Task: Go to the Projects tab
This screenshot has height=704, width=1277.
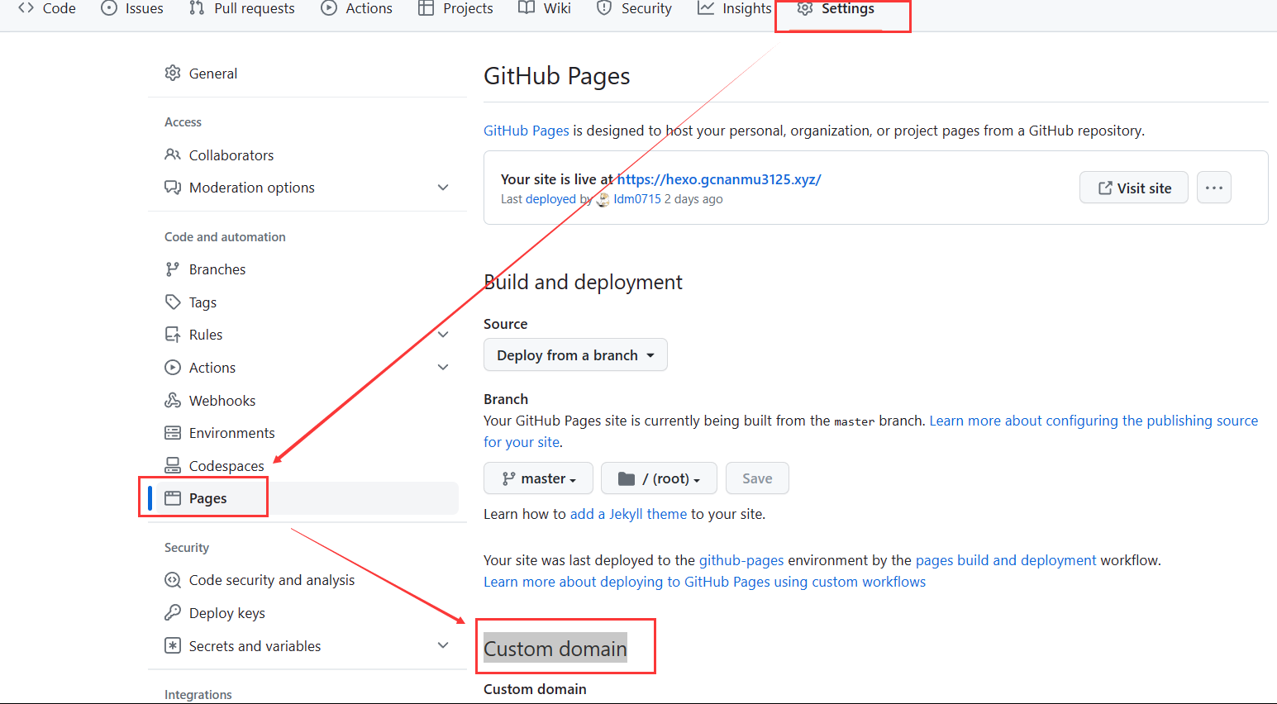Action: 455,8
